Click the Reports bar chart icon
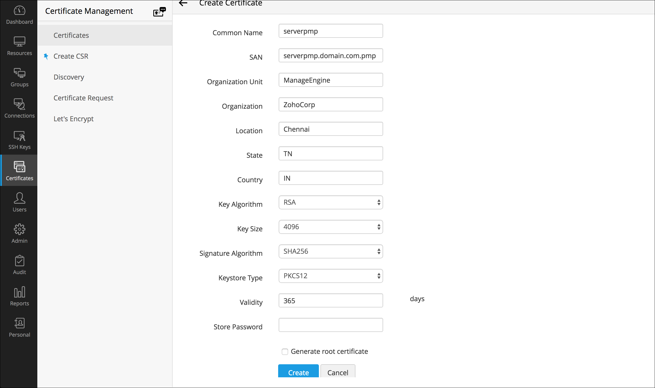This screenshot has width=655, height=388. coord(19,292)
